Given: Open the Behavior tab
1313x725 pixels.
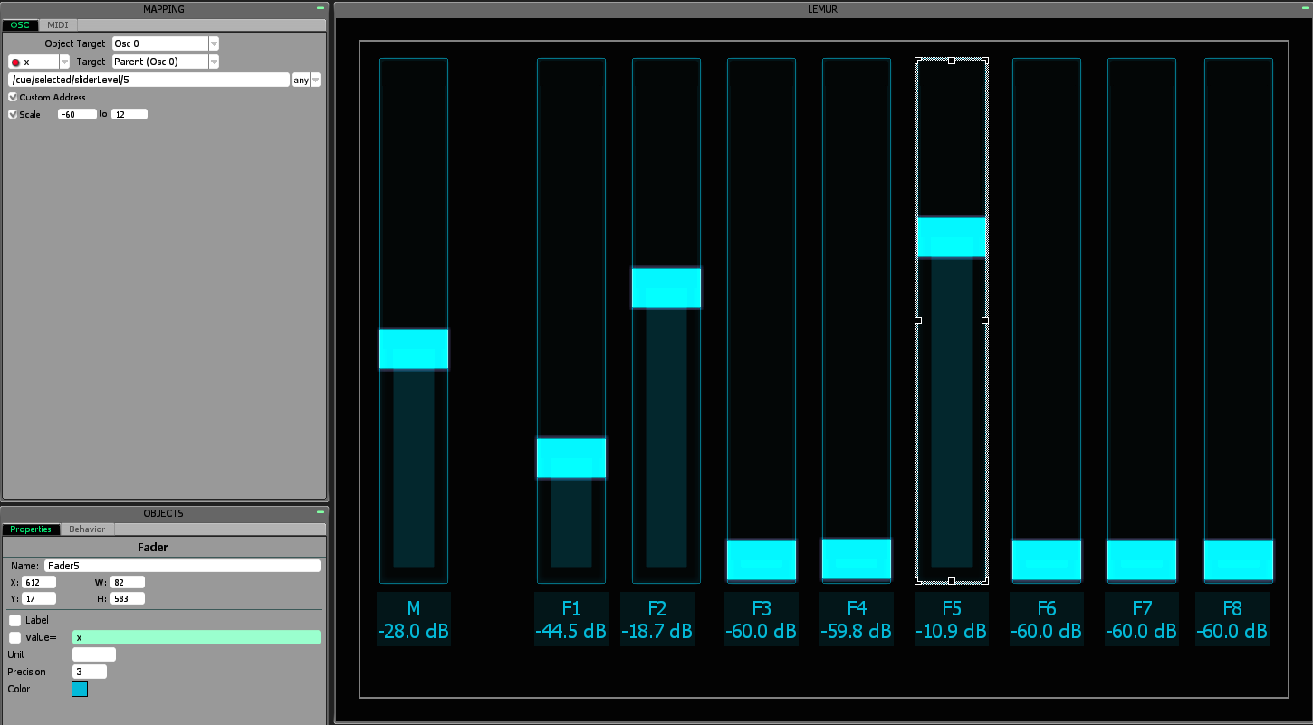Looking at the screenshot, I should coord(87,529).
